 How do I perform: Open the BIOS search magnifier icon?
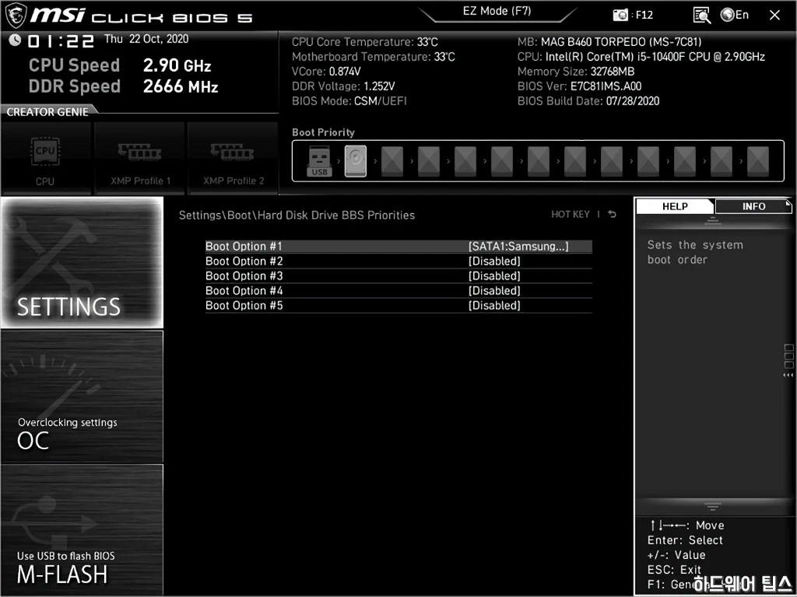click(x=701, y=16)
